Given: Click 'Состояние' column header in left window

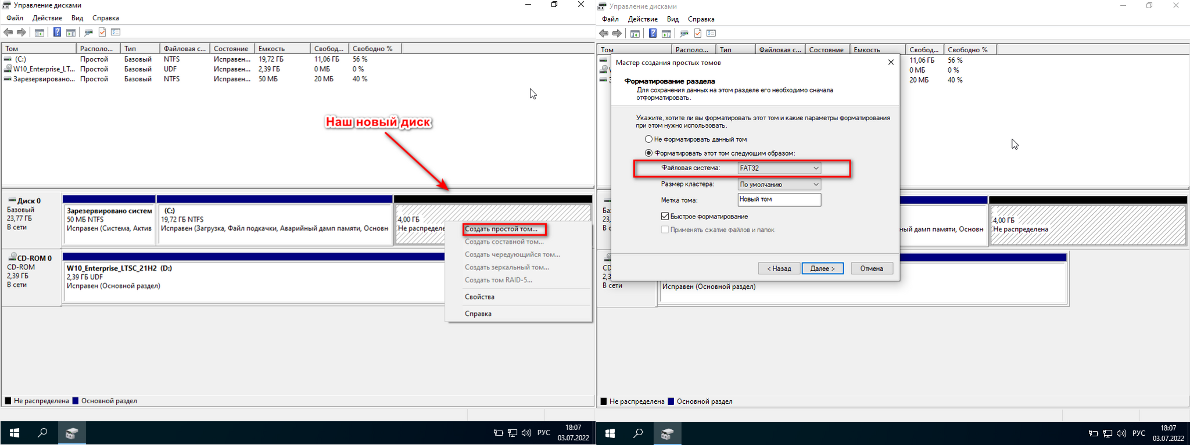Looking at the screenshot, I should pos(232,49).
